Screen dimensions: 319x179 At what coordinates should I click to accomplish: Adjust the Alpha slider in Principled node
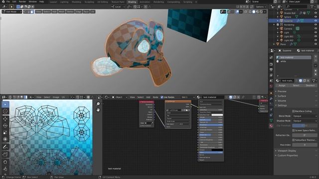(x=211, y=153)
